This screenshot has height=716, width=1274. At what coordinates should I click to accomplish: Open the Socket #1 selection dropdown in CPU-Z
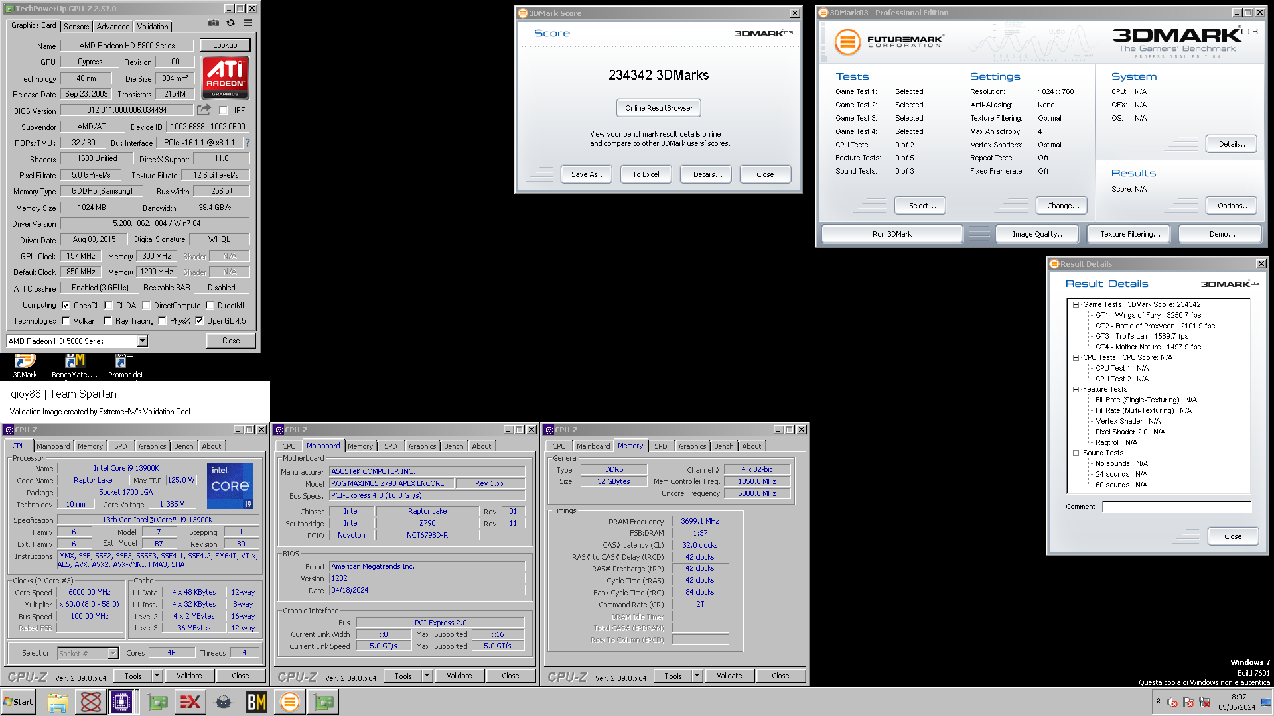(x=113, y=654)
